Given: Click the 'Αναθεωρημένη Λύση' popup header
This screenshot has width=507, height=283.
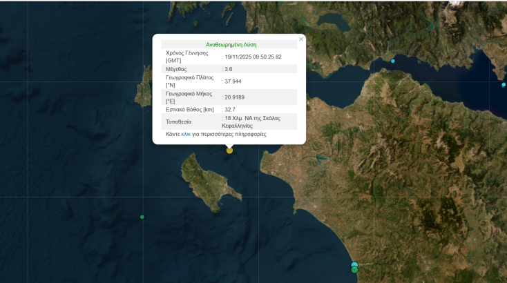Looking at the screenshot, I should [x=231, y=45].
